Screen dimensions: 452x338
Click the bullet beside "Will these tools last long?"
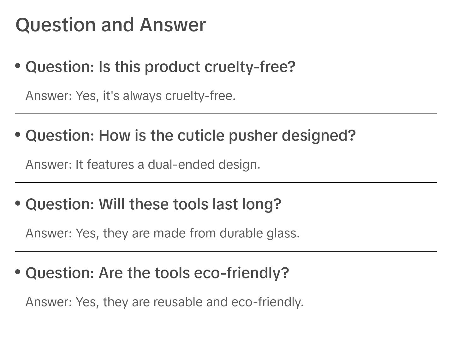[18, 203]
